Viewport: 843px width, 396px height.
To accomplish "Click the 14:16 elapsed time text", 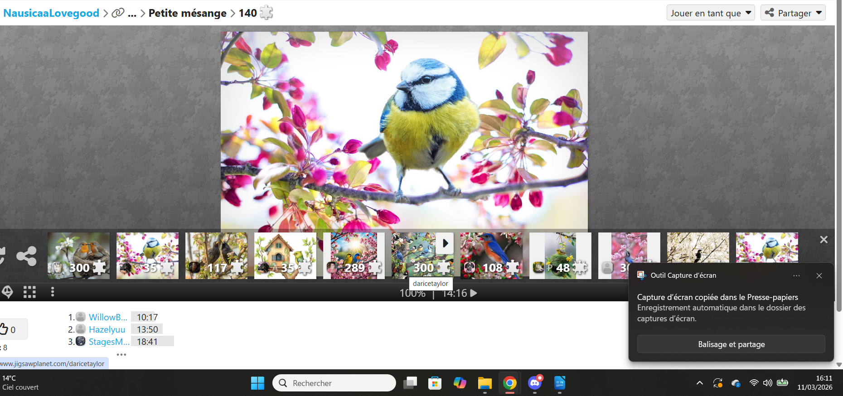I will tap(455, 294).
